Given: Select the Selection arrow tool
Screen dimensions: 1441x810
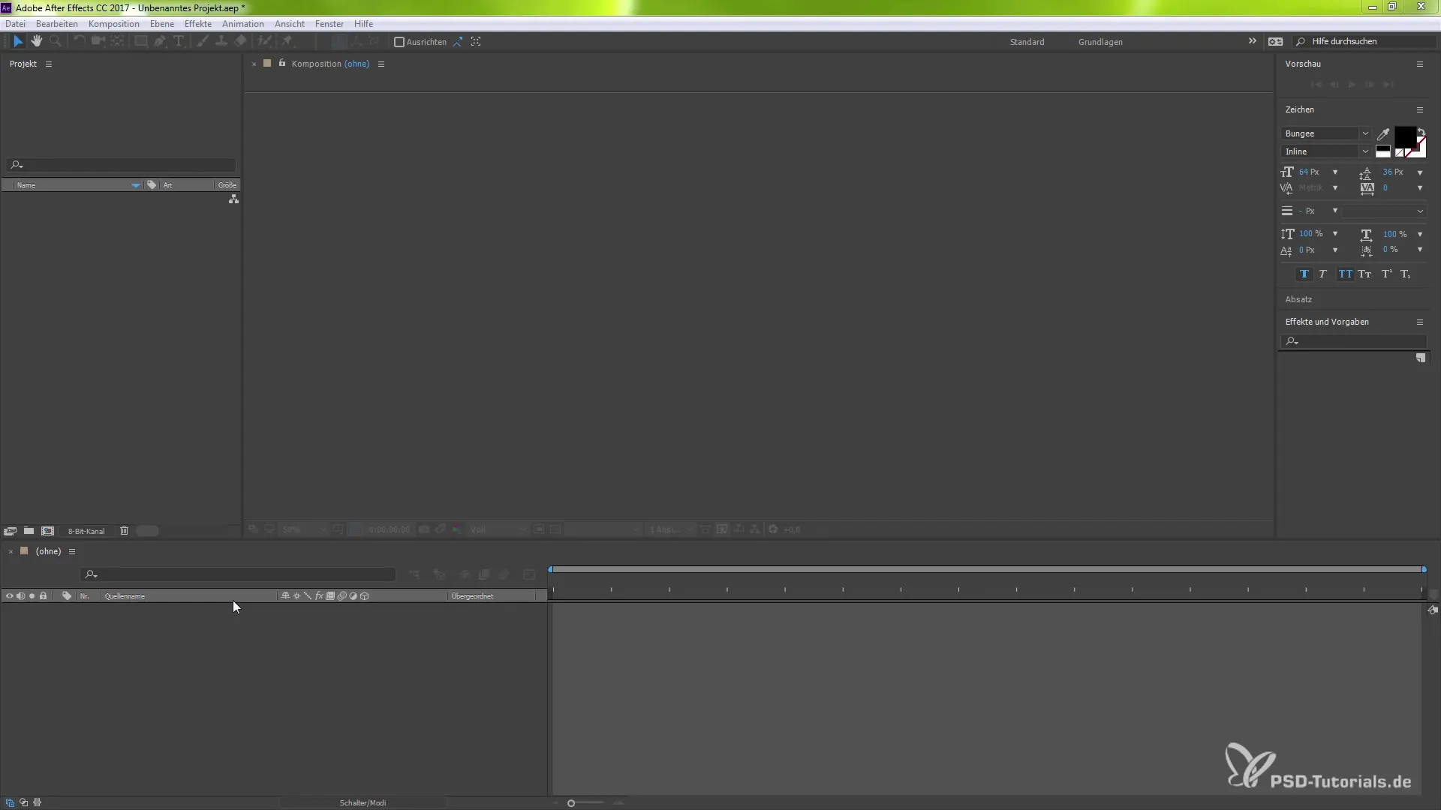Looking at the screenshot, I should coord(18,41).
